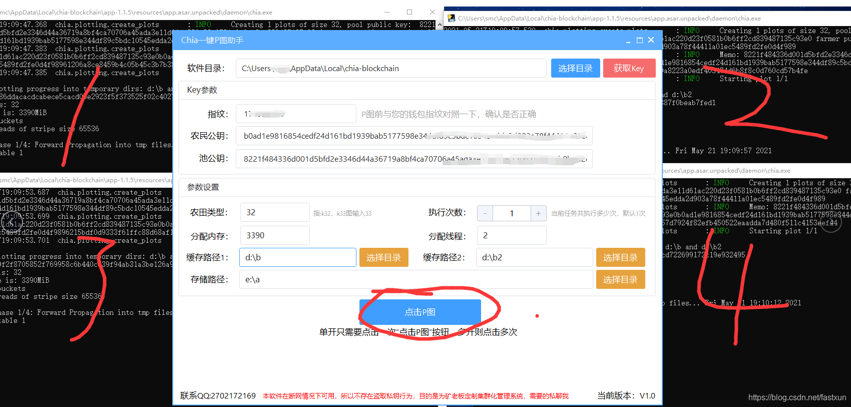This screenshot has width=851, height=407.
Task: Click the 分配内存 field showing 3390
Action: pos(275,235)
